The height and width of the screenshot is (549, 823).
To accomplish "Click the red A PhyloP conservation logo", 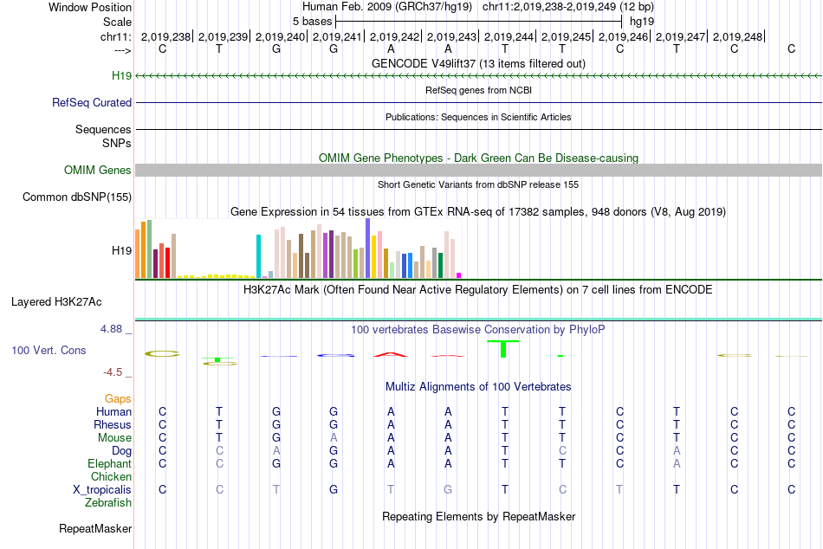I will tap(391, 354).
